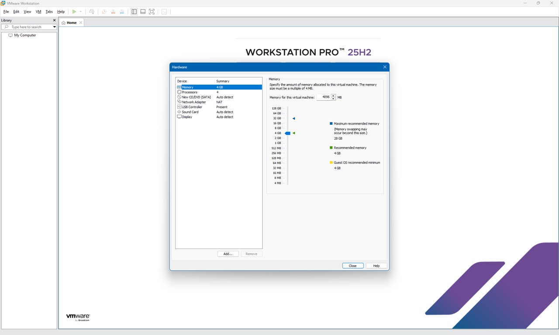Click the blue memory slider handle
The height and width of the screenshot is (335, 559).
coord(287,133)
